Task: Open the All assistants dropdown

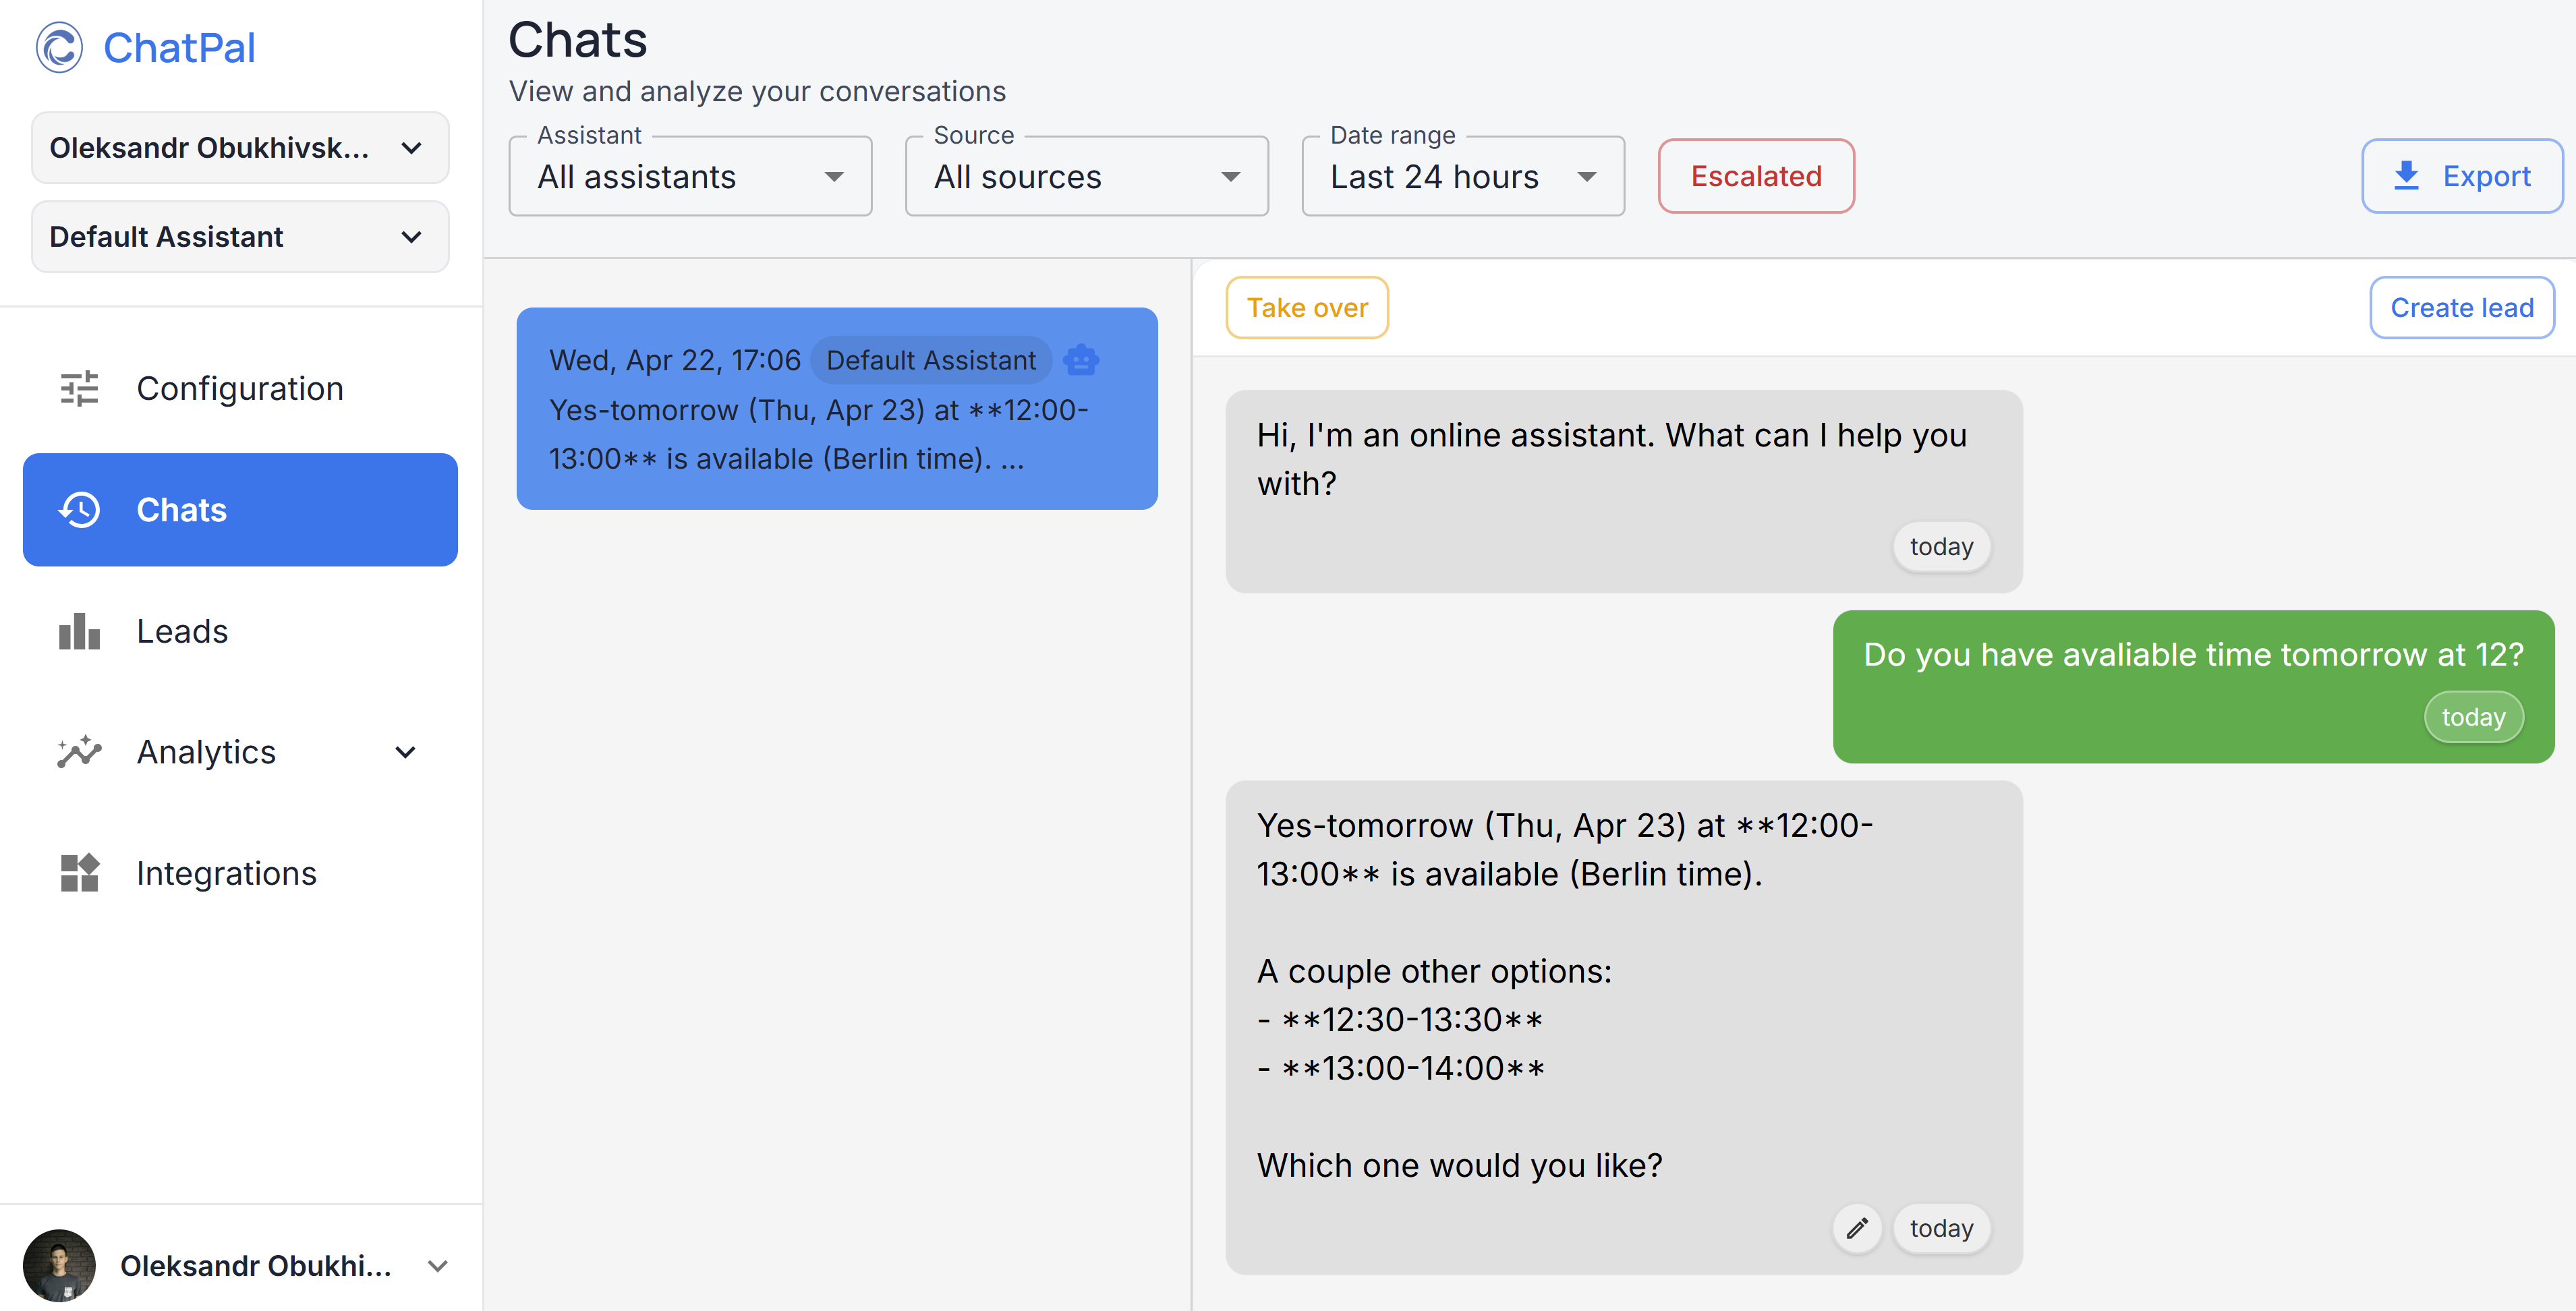Action: (690, 177)
